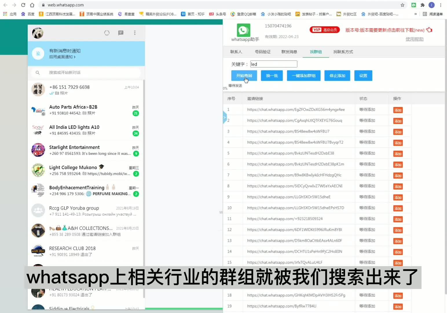Add group link in row 13
447x313 pixels.
click(x=398, y=241)
